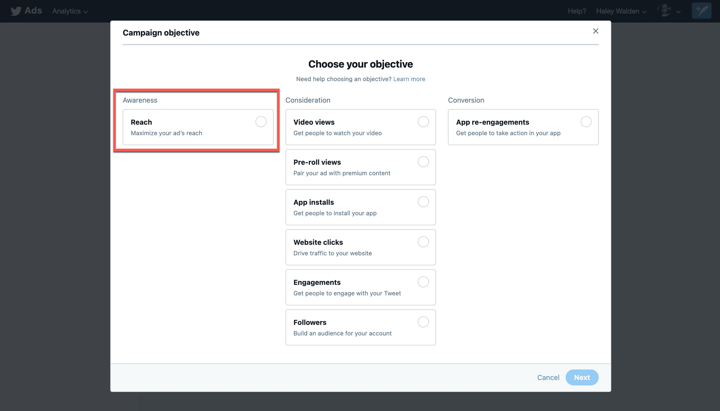Viewport: 720px width, 411px height.
Task: Select the App re-engagements radio button
Action: 586,122
